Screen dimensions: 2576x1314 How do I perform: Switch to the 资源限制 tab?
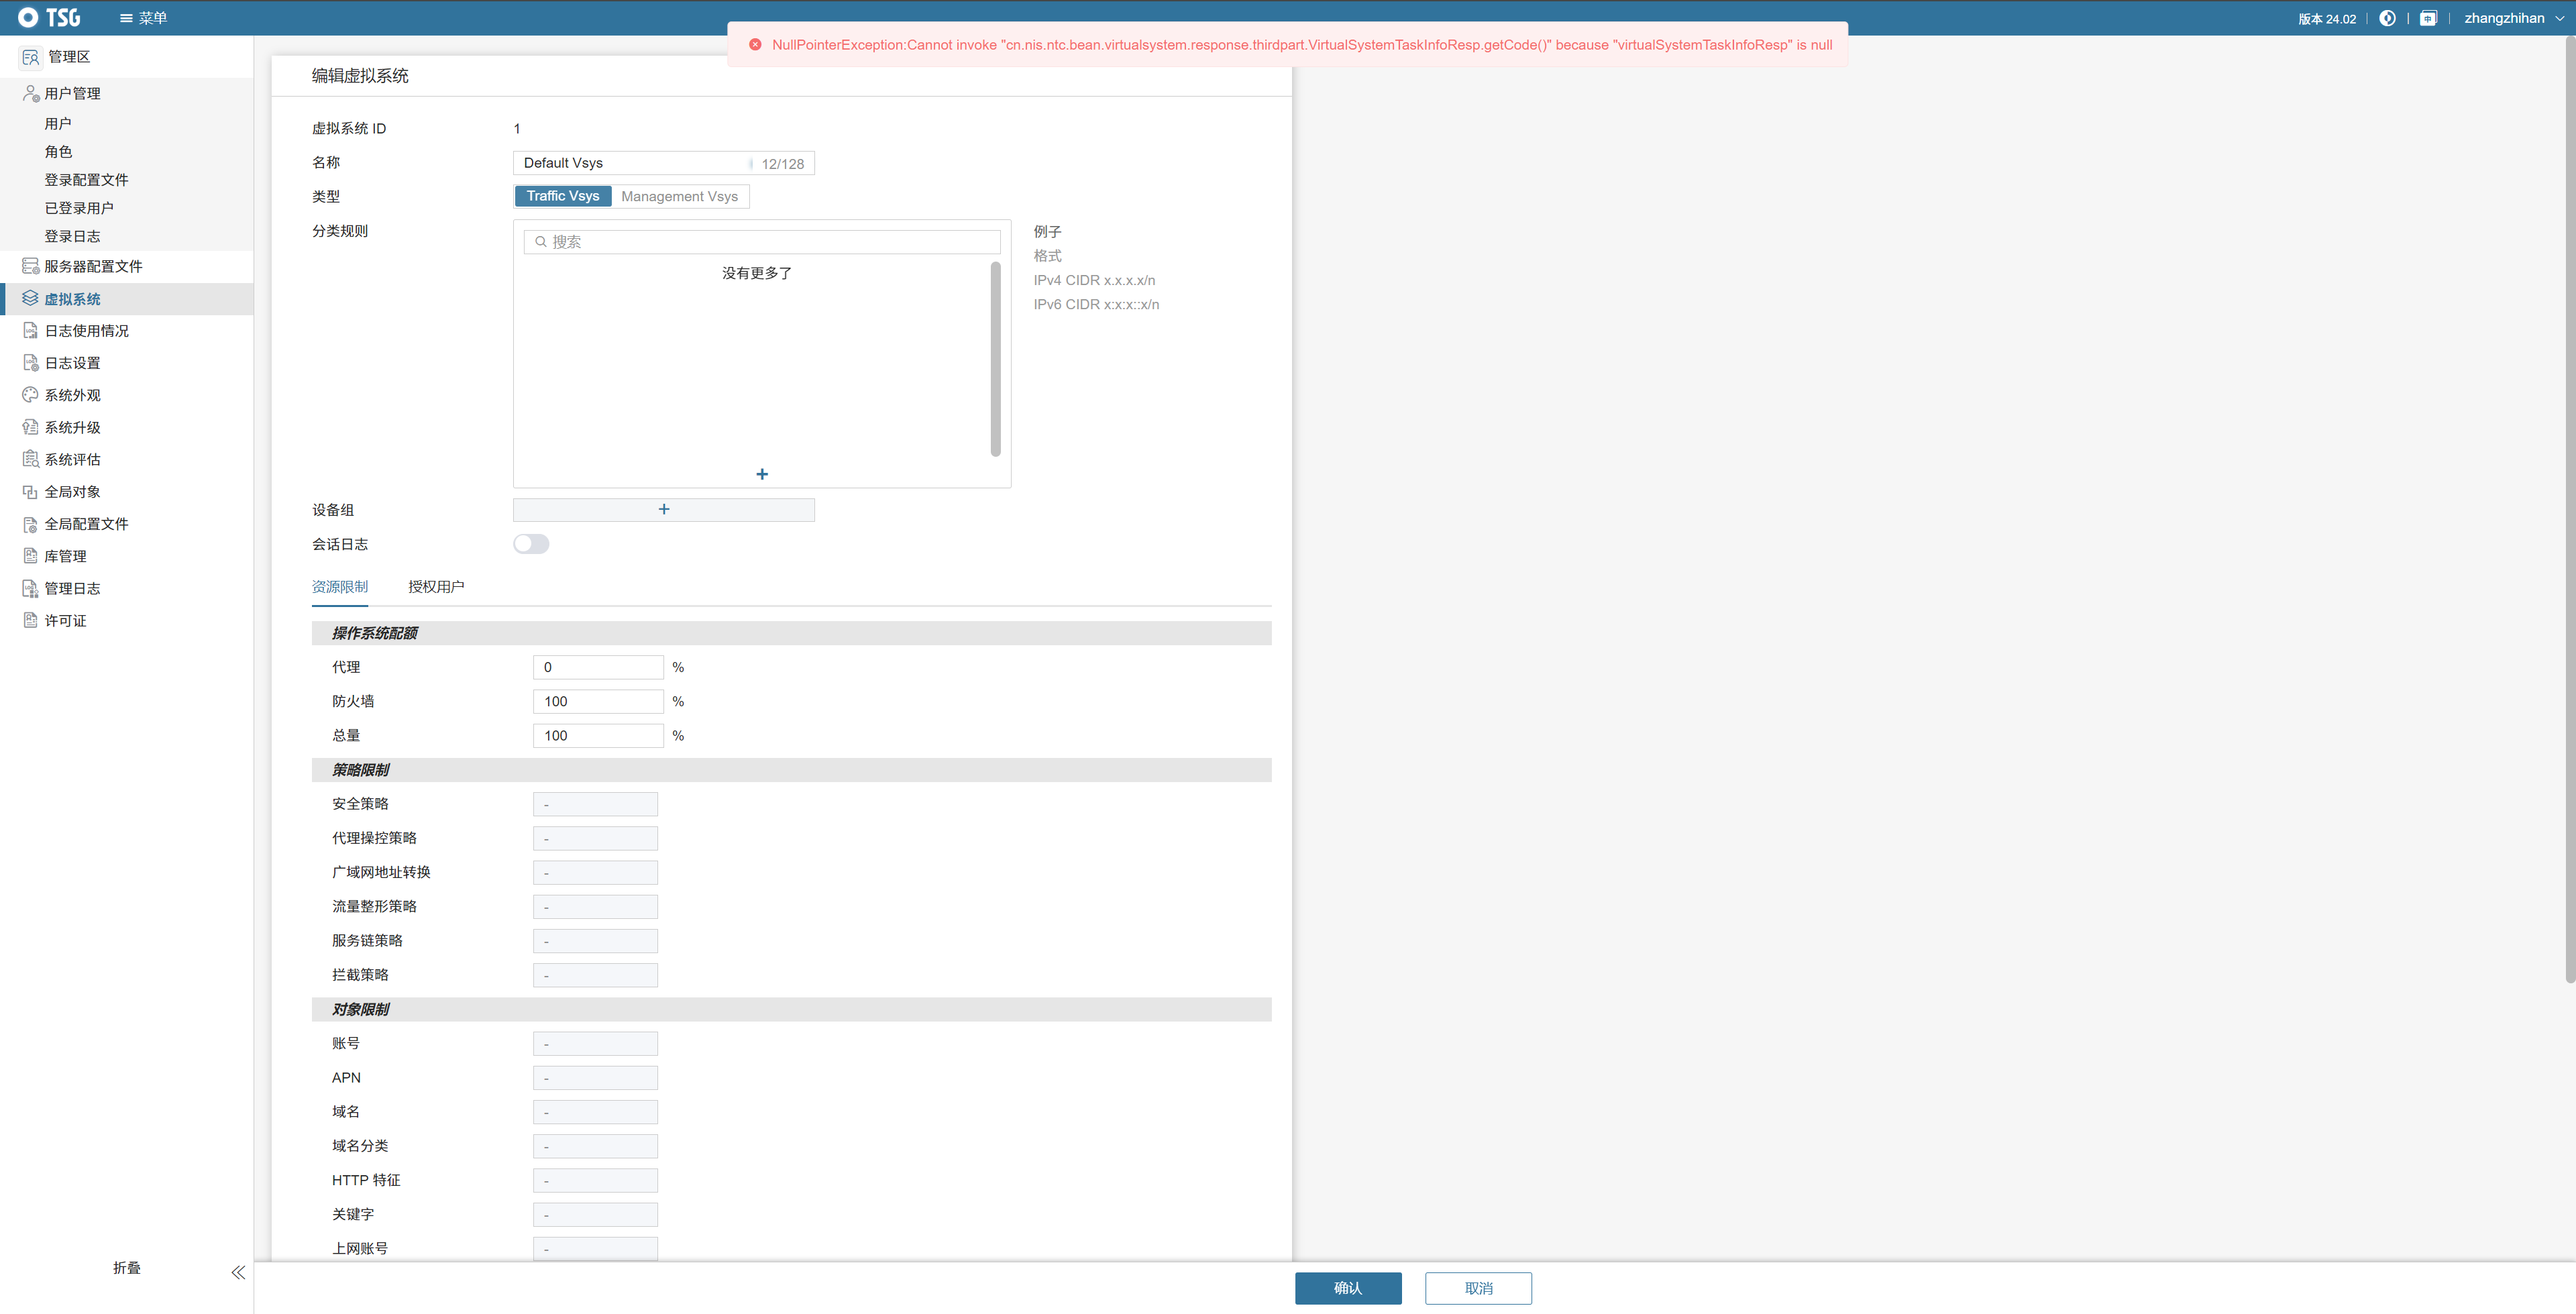340,587
